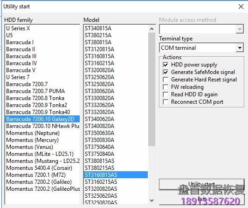Select Barracuda 7200.7 family entry
The image size is (248, 208).
[x=42, y=84]
